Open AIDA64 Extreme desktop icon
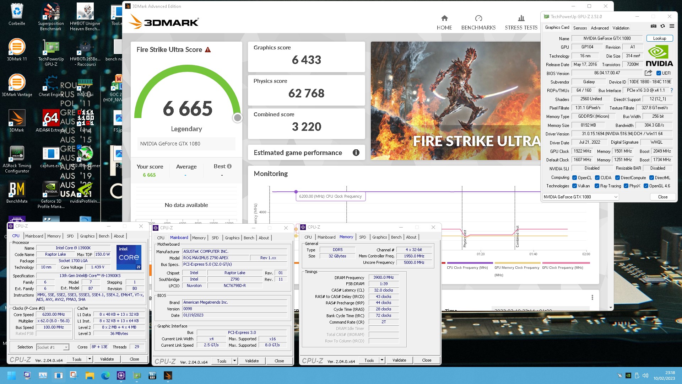This screenshot has width=682, height=384. pos(51,121)
